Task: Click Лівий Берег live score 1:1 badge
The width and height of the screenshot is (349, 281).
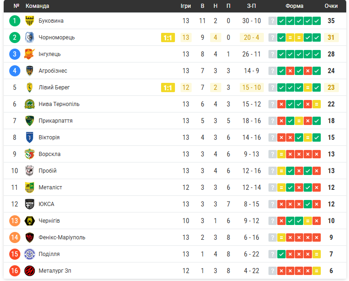Action: (168, 88)
